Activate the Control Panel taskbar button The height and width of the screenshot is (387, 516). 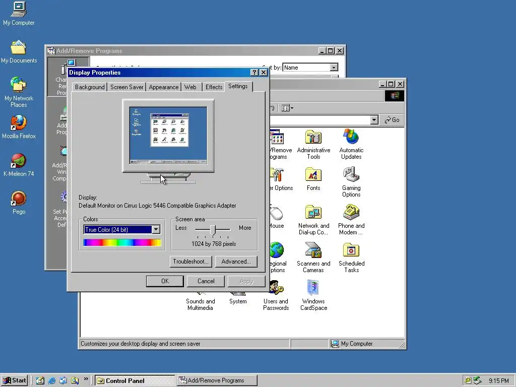click(x=135, y=381)
